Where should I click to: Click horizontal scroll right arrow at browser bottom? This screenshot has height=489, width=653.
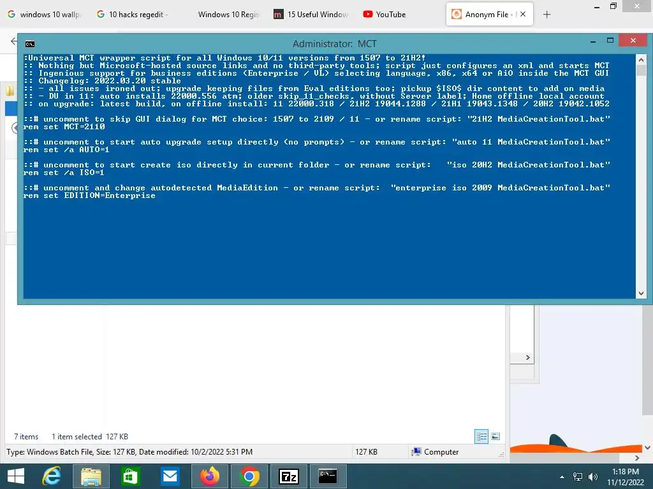coord(637,458)
